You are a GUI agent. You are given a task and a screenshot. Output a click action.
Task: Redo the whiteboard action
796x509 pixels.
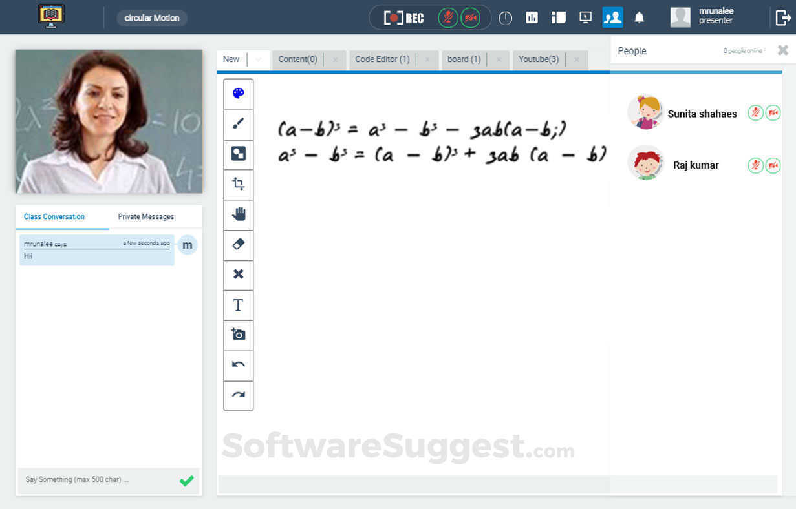[238, 395]
